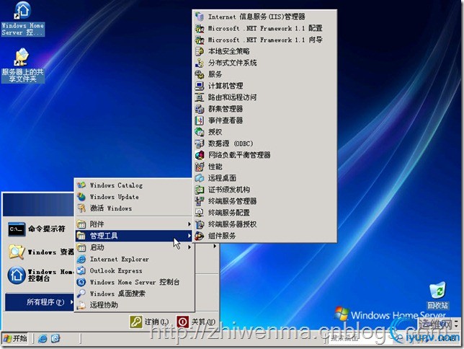Screen dimensions: 464x349
Task: Click 组件服务 label
Action: [222, 236]
